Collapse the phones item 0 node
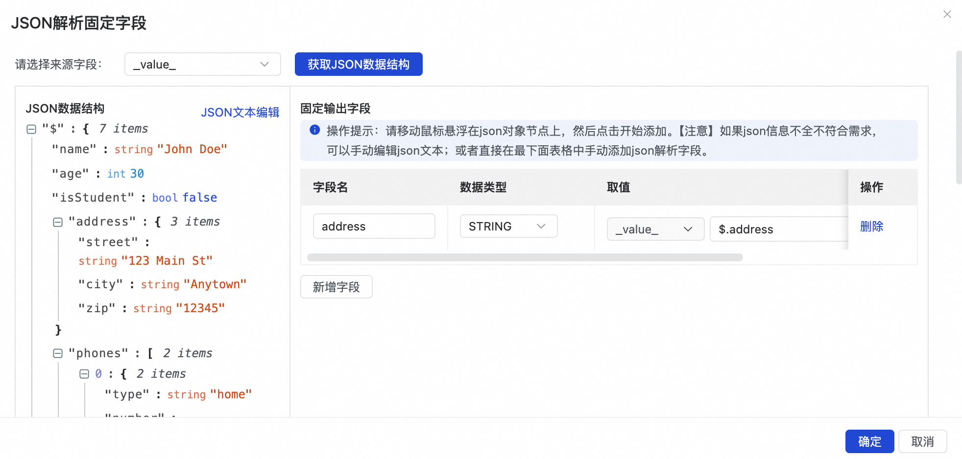This screenshot has width=962, height=459. pyautogui.click(x=84, y=374)
